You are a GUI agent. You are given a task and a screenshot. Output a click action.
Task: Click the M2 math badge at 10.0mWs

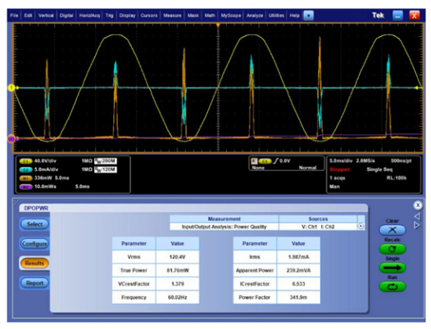click(x=26, y=187)
